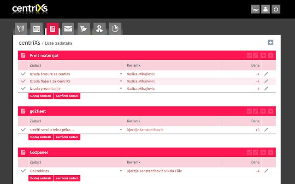Click the power logout icon
295x184 pixels.
(276, 9)
